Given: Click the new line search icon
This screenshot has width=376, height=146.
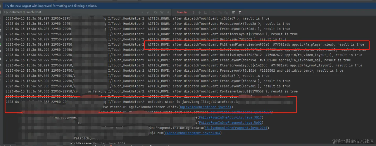Looking at the screenshot, I should coord(148,12).
